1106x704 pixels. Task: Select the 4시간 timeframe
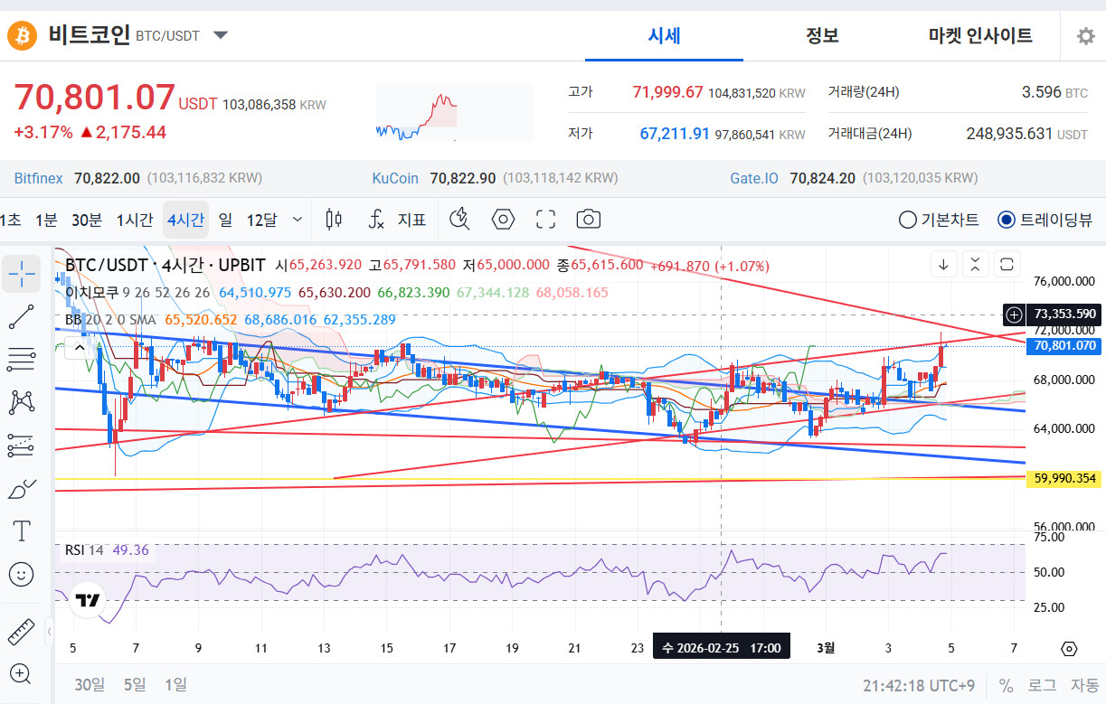(185, 220)
